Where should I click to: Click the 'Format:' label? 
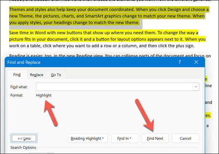[17, 95]
